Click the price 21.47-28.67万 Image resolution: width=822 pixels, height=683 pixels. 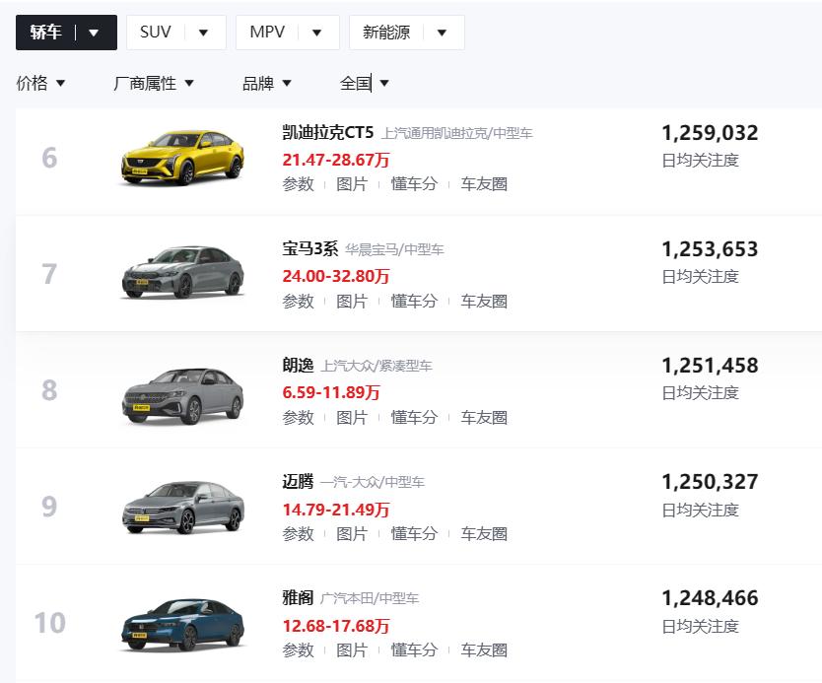(336, 160)
